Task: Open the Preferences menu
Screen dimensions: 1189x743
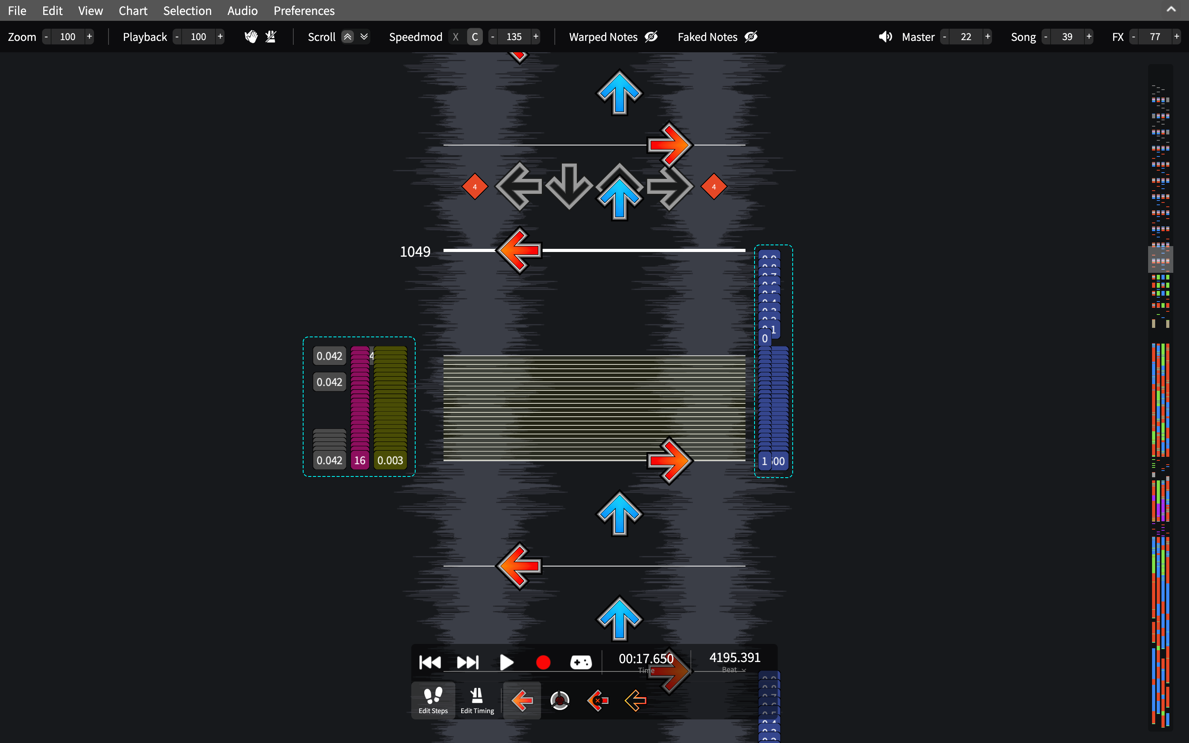Action: (x=304, y=10)
